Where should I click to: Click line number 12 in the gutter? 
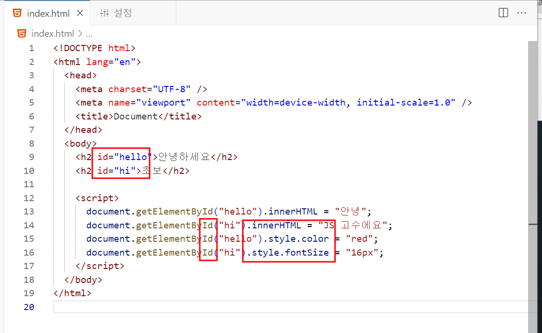click(x=29, y=198)
